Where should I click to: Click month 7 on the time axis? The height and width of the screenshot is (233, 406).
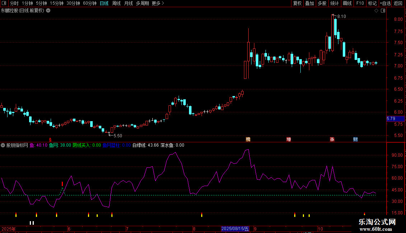(127, 229)
